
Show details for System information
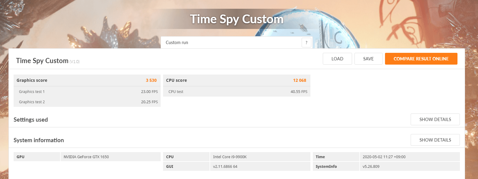[435, 140]
